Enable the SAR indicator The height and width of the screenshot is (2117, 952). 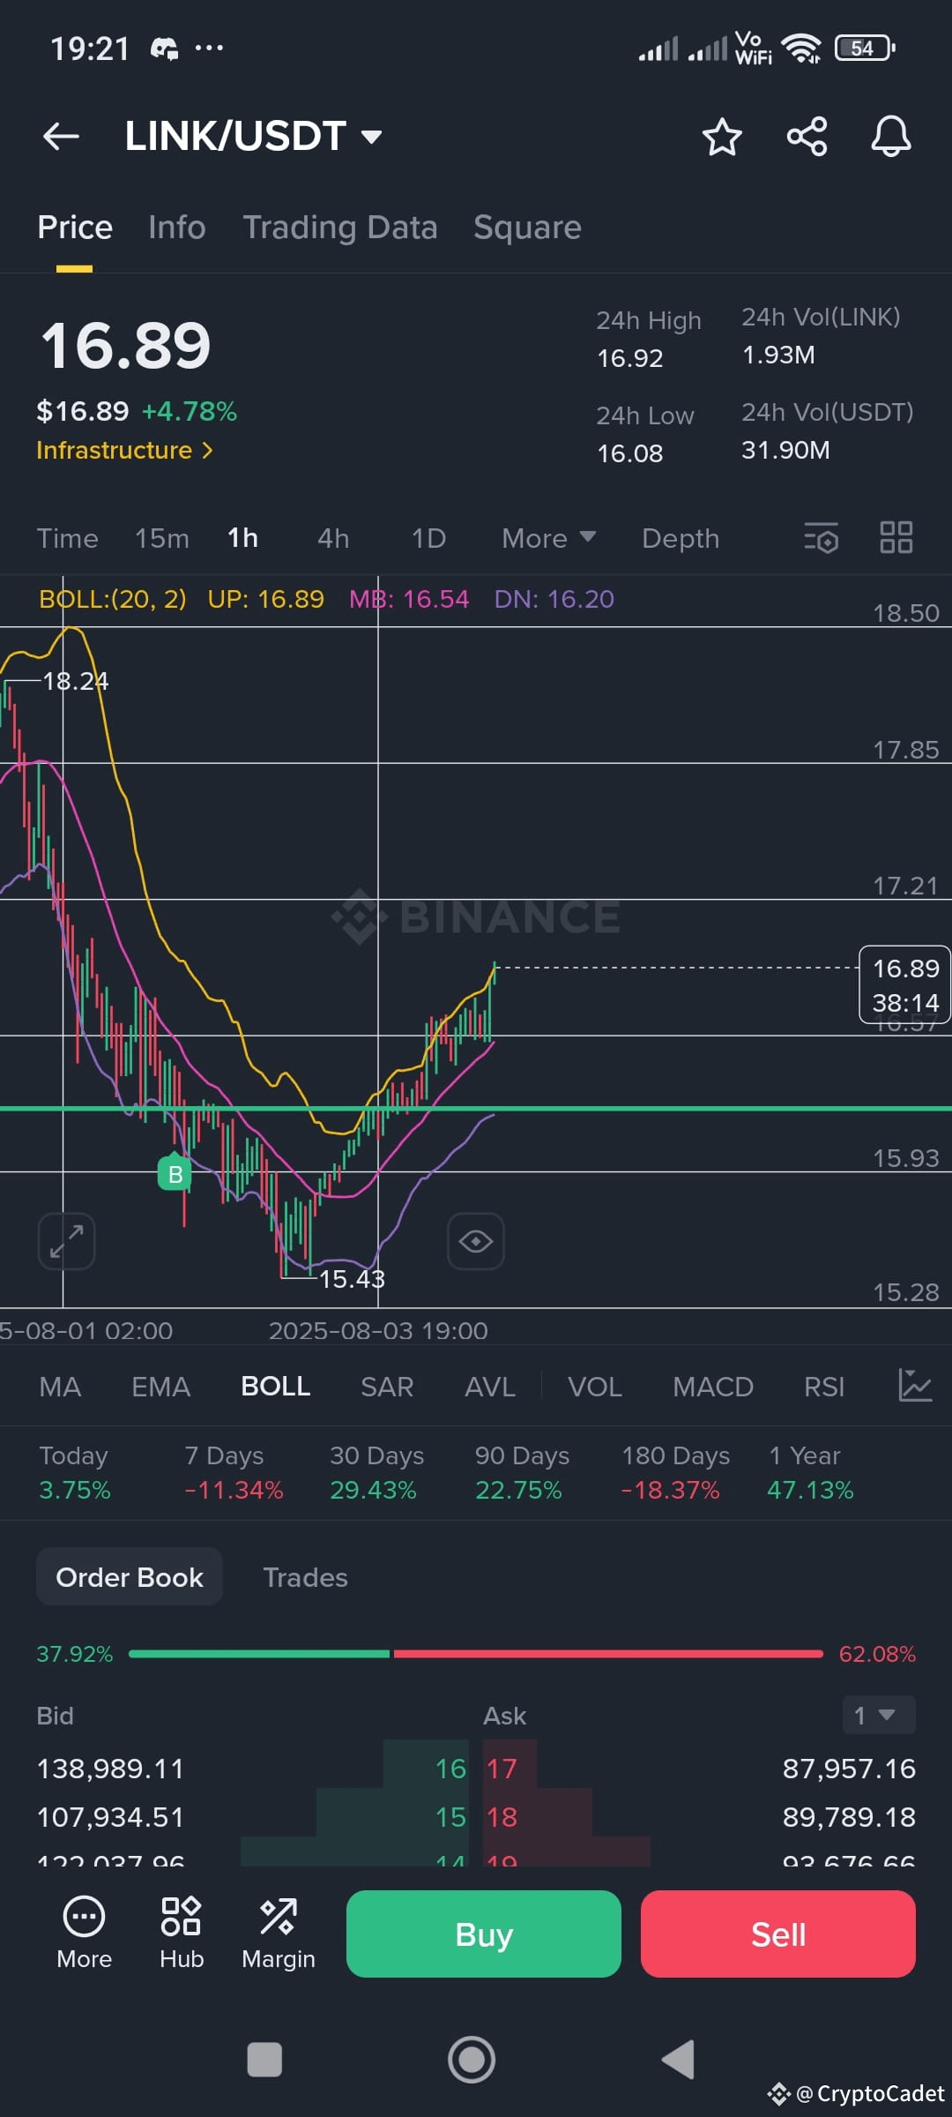click(387, 1387)
